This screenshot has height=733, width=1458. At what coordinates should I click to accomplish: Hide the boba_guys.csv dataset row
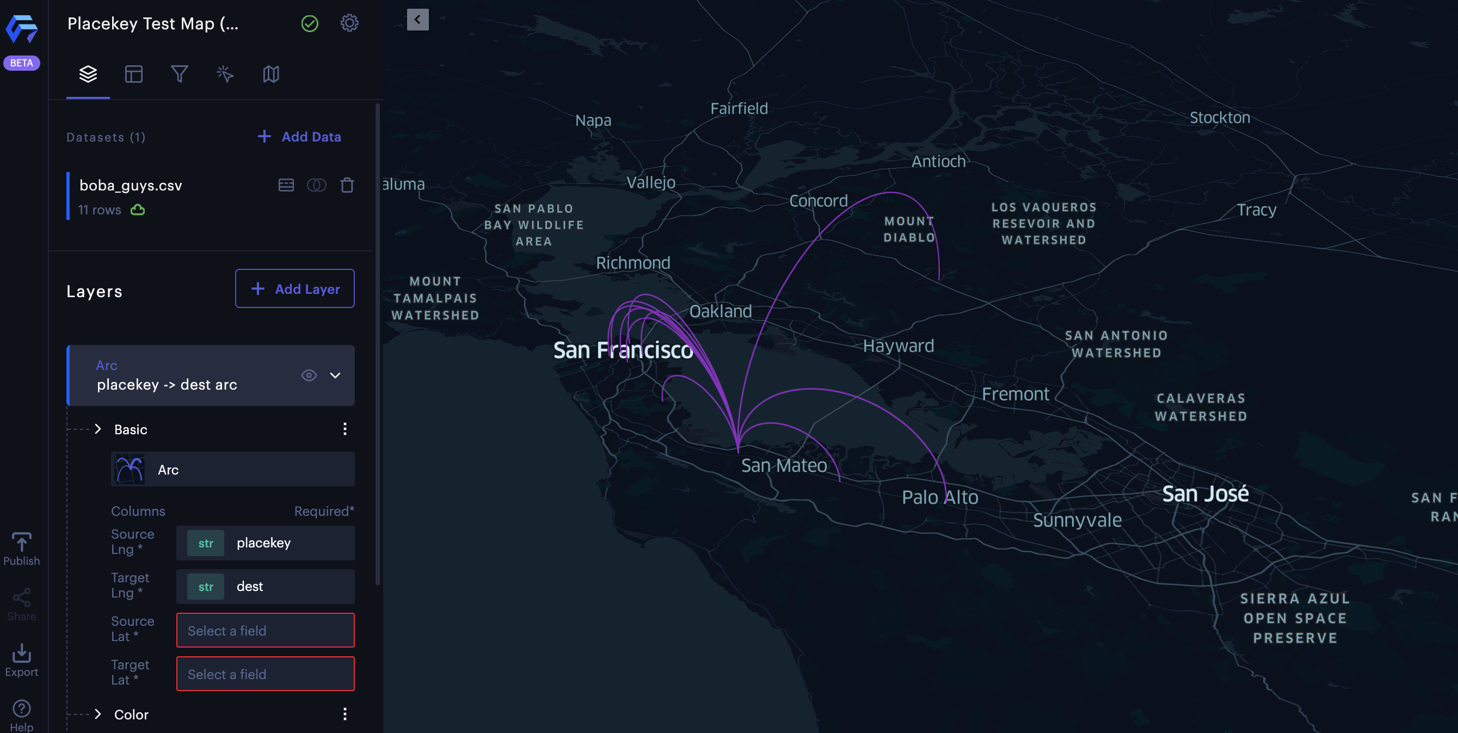[316, 185]
